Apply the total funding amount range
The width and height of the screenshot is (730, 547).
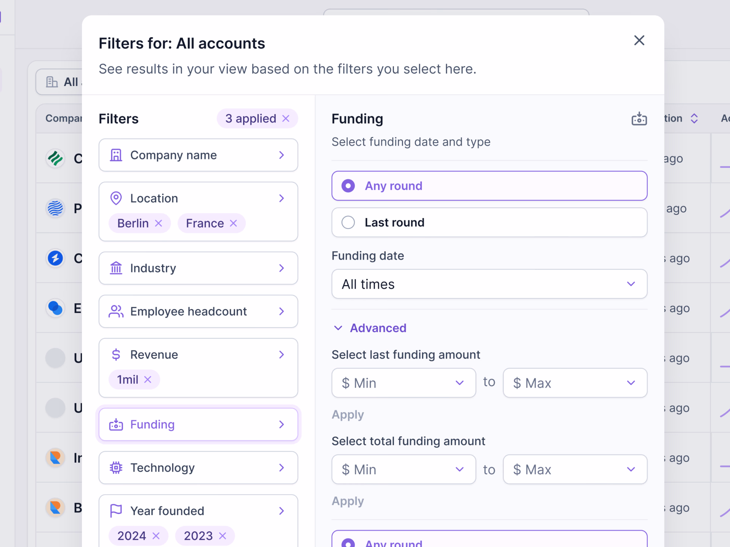348,501
